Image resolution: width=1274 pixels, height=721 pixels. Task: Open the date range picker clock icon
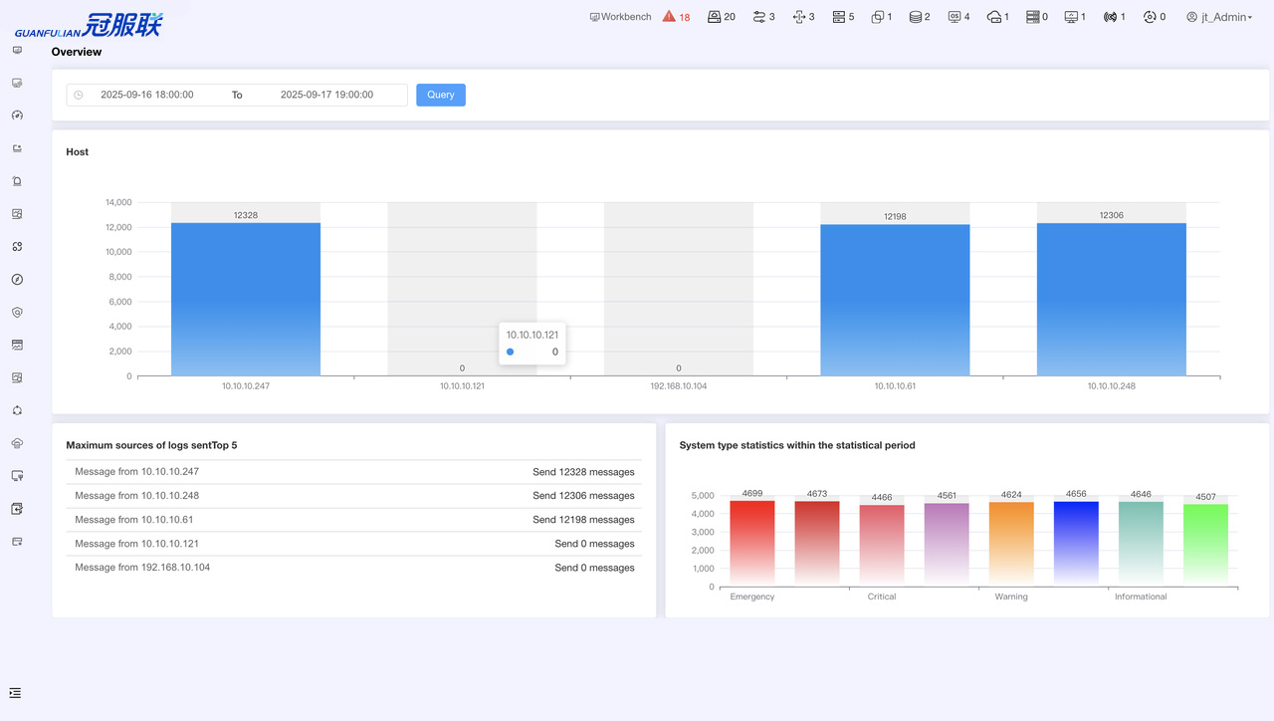(79, 96)
